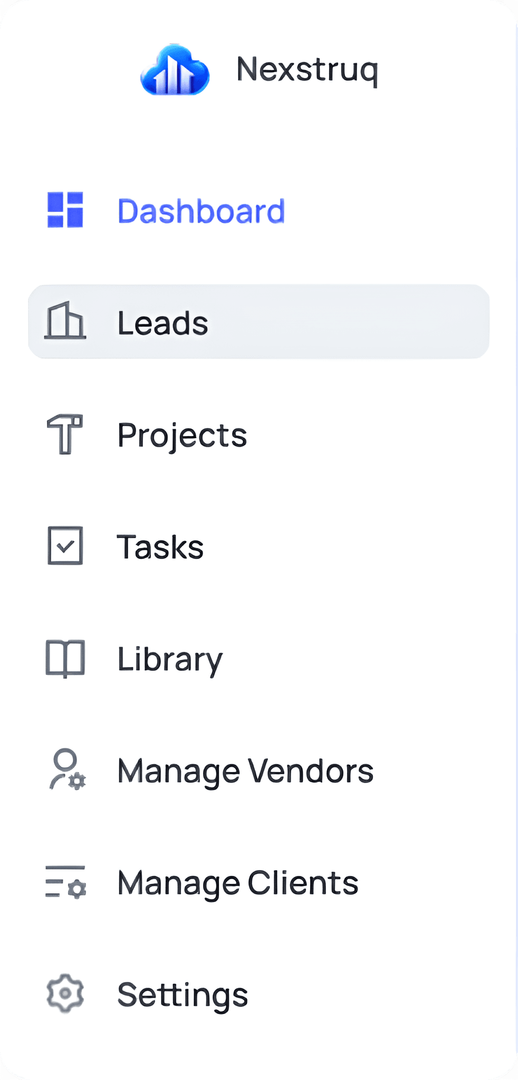Open the Manage Clients page
Image resolution: width=518 pixels, height=1080 pixels.
[237, 882]
